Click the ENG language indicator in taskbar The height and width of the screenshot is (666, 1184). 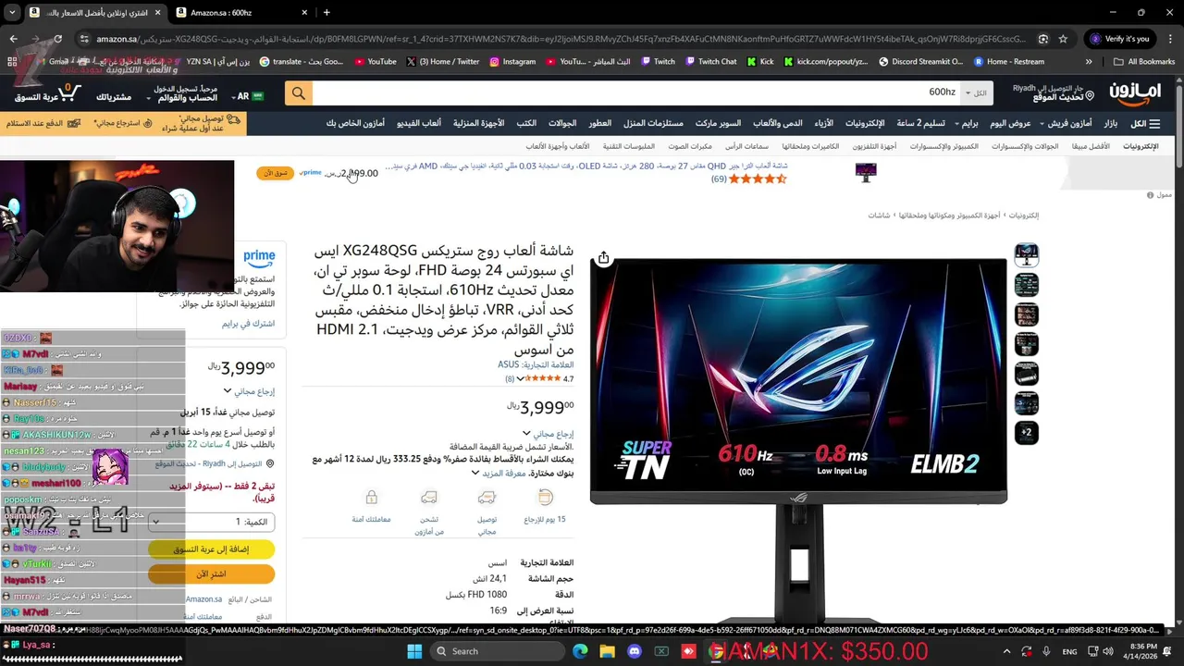point(1069,651)
